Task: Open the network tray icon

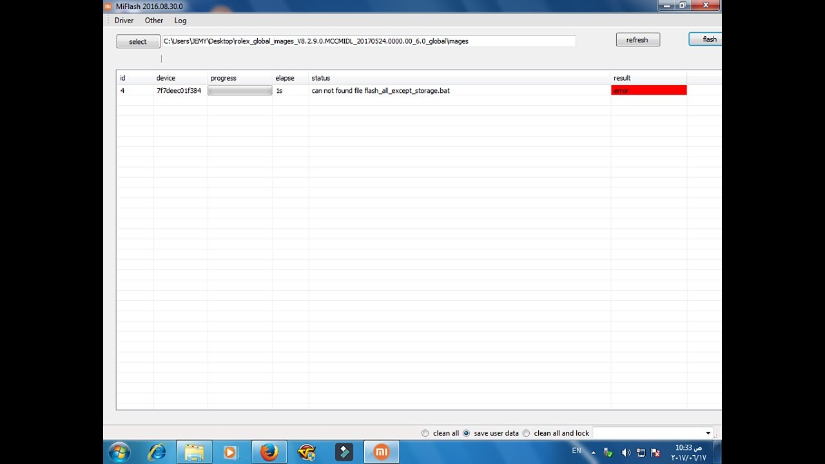Action: [641, 452]
